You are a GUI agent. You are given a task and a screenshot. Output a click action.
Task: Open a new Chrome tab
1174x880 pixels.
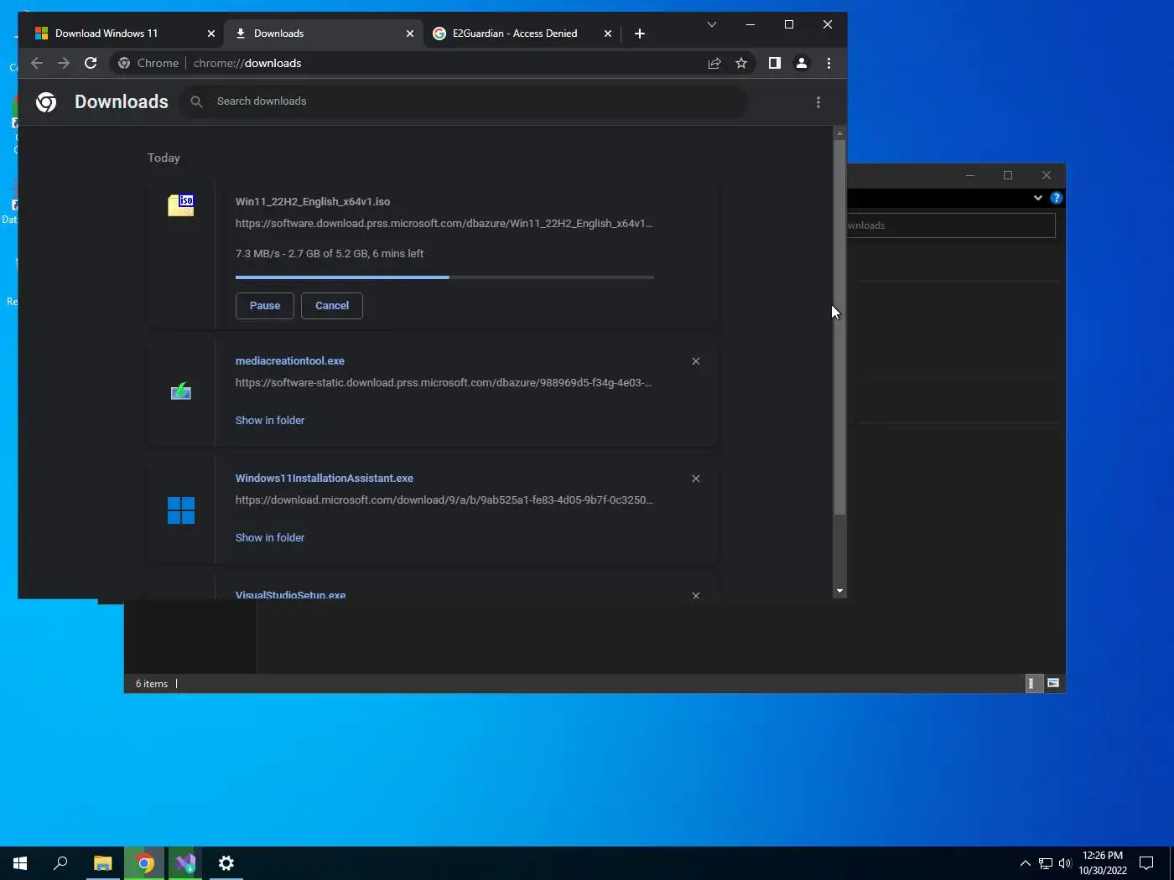(640, 34)
